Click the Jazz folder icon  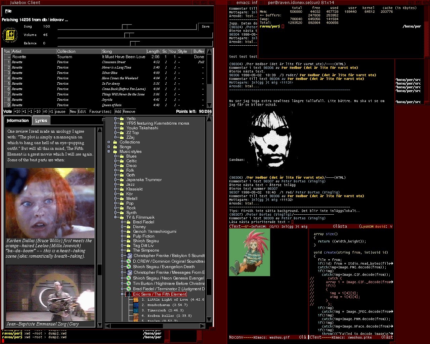pos(122,184)
